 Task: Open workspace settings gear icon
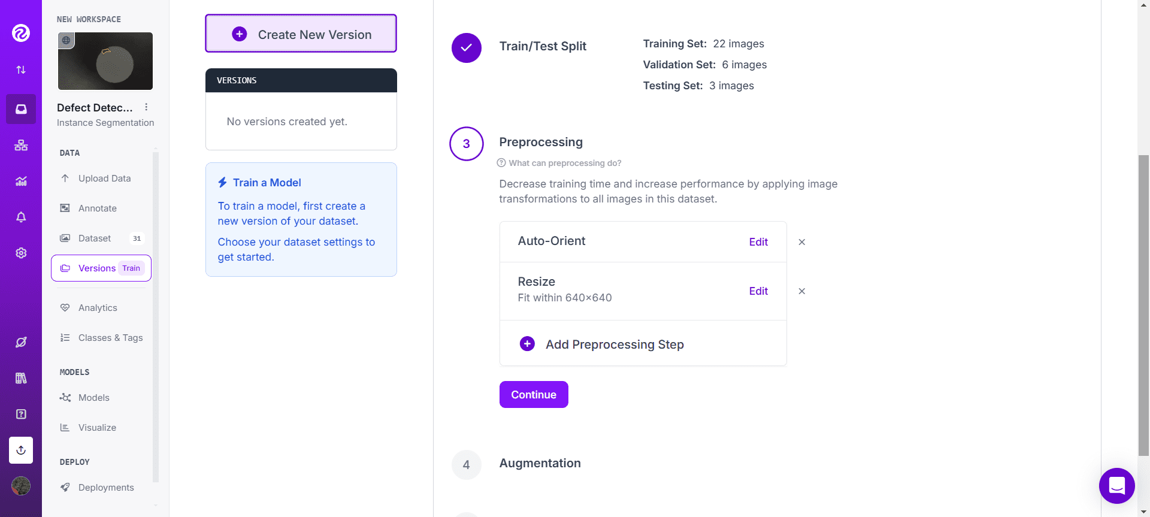coord(21,253)
